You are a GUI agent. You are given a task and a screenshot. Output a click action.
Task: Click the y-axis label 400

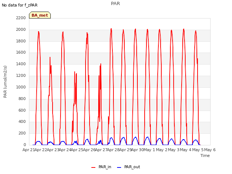coord(22,122)
